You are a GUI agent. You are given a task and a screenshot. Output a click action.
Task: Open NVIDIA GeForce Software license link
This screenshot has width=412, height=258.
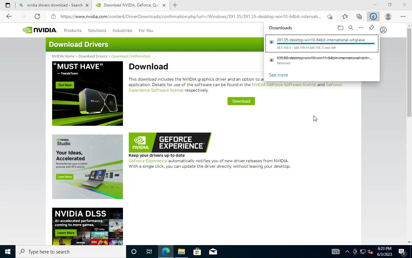click(x=284, y=84)
